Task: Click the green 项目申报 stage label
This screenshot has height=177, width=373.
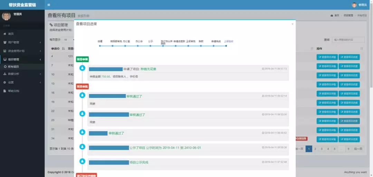Action: click(x=82, y=59)
